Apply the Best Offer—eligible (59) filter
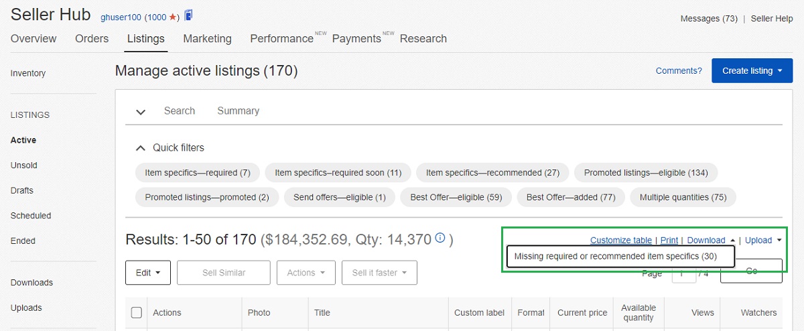Viewport: 804px width, 331px height. pyautogui.click(x=456, y=198)
